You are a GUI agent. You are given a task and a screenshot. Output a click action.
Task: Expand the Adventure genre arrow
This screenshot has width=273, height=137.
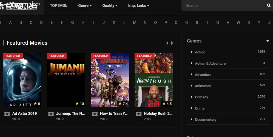click(x=192, y=74)
